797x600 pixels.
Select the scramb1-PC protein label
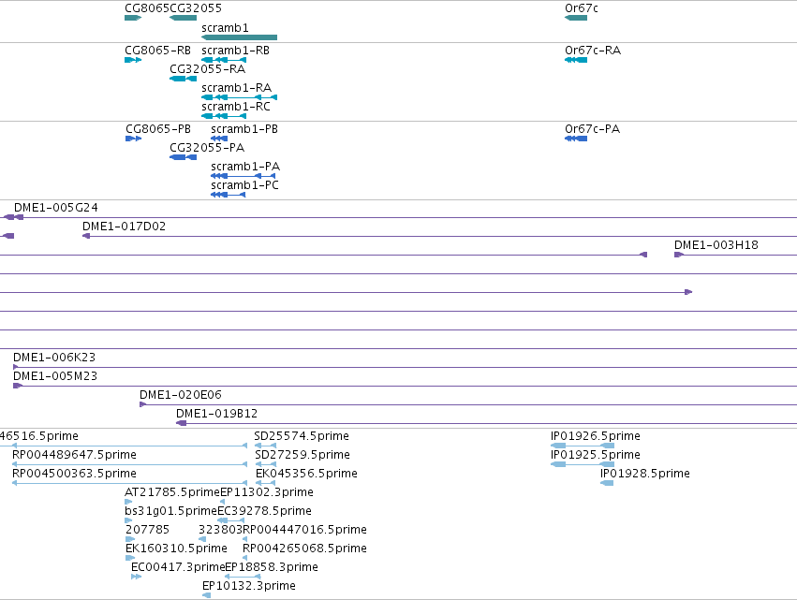pyautogui.click(x=245, y=185)
